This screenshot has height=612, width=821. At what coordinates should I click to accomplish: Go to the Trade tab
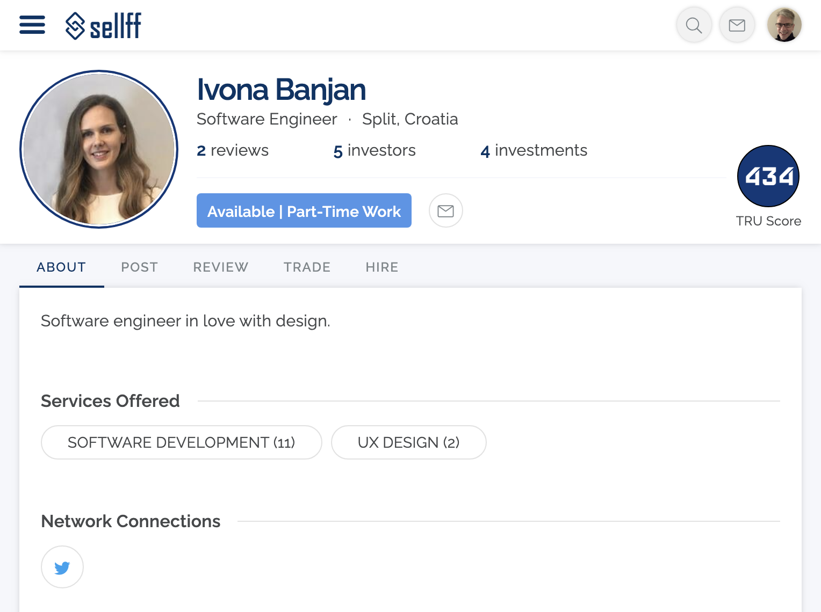(x=307, y=267)
